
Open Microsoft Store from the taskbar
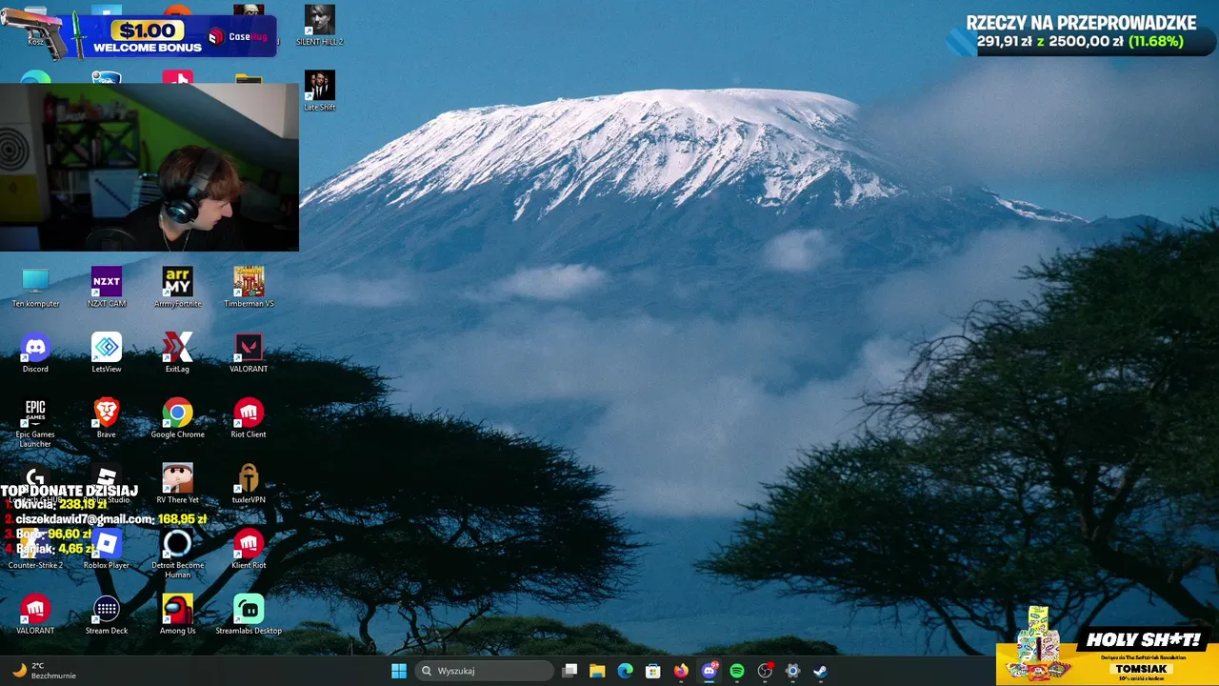pos(652,671)
